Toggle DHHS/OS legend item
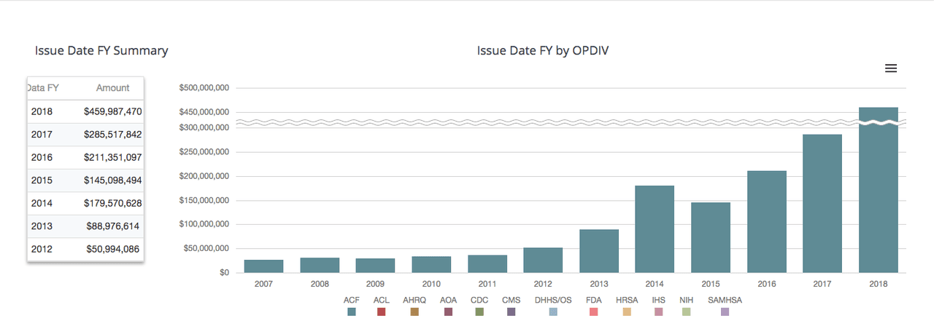 553,311
